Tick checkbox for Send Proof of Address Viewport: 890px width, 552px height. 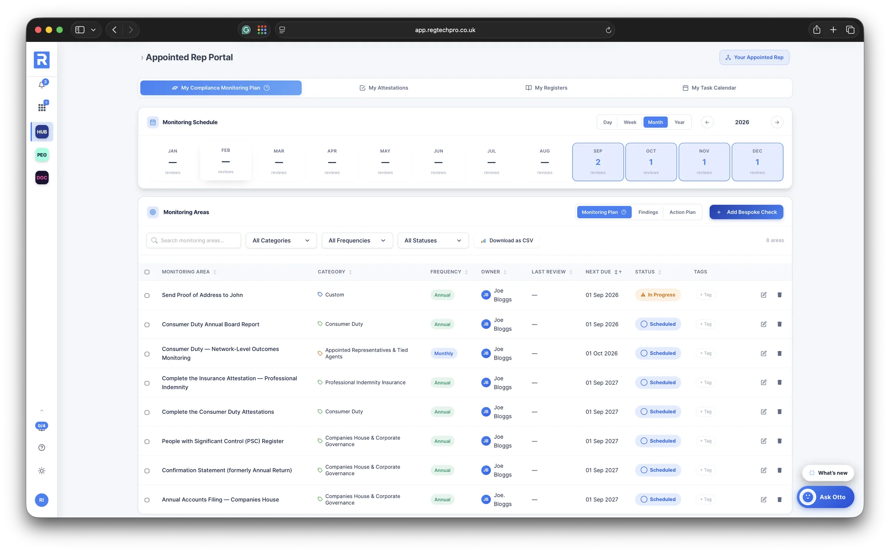[x=147, y=295]
